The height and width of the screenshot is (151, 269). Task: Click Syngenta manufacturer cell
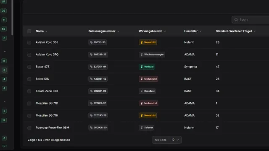point(190,67)
